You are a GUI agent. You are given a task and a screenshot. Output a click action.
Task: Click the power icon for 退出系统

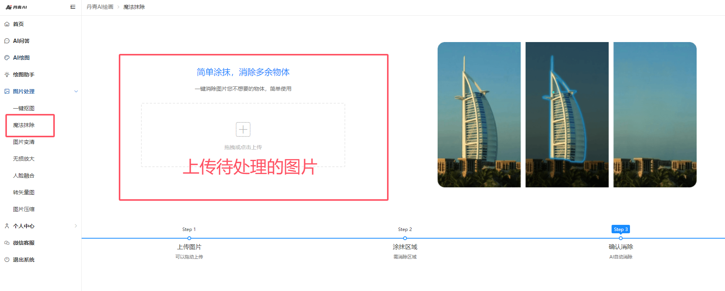point(7,260)
